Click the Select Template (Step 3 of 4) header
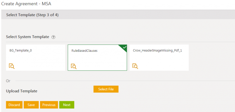235x112 pixels. (32, 15)
